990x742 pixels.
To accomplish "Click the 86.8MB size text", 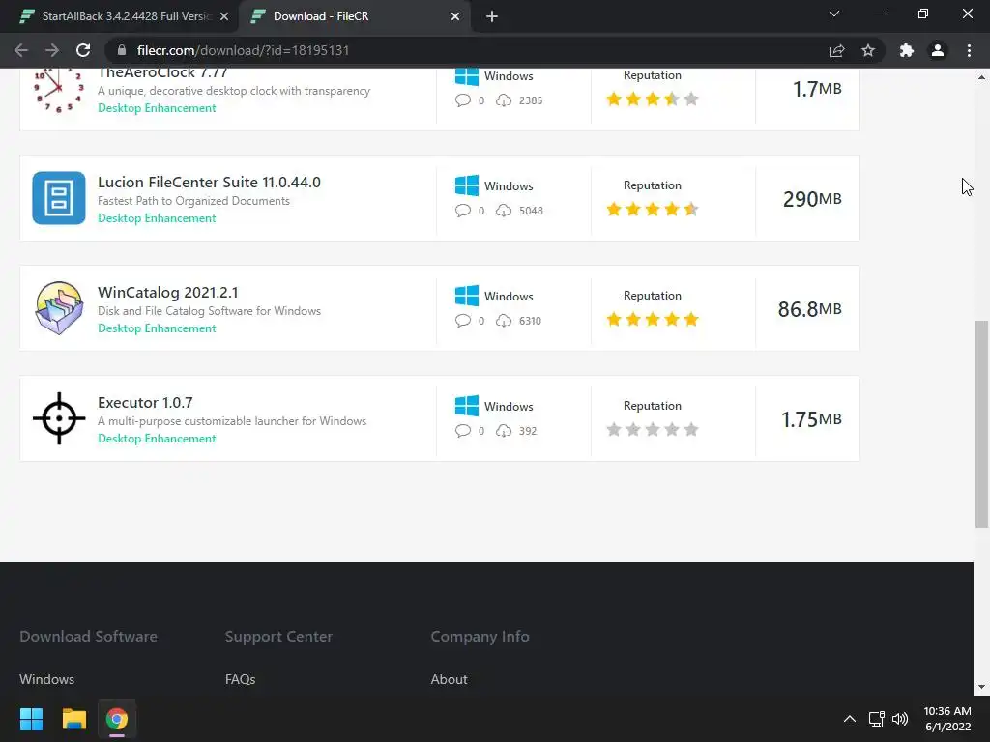I will (809, 309).
